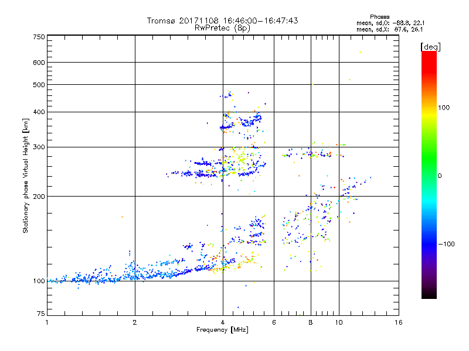This screenshot has height=351, width=469.
Task: Click the "[deg]" colorbar unit label
Action: pyautogui.click(x=430, y=47)
